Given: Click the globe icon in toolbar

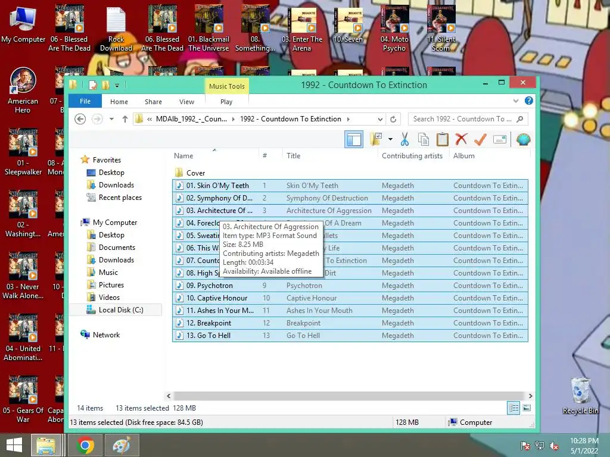Looking at the screenshot, I should coord(523,139).
